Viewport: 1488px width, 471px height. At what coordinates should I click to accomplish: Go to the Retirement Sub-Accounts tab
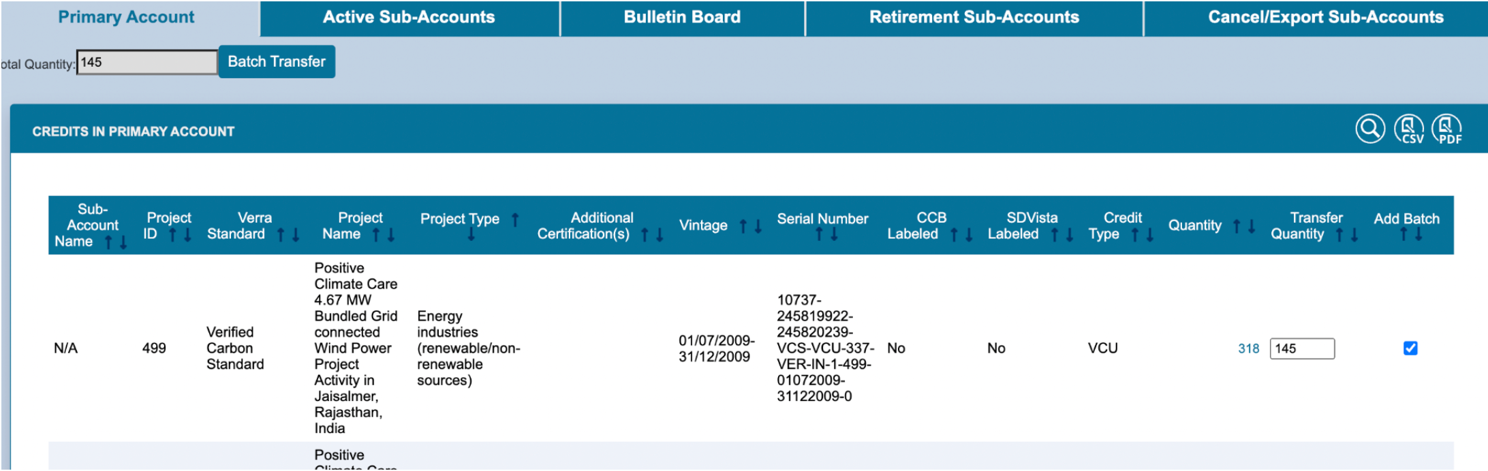point(974,18)
